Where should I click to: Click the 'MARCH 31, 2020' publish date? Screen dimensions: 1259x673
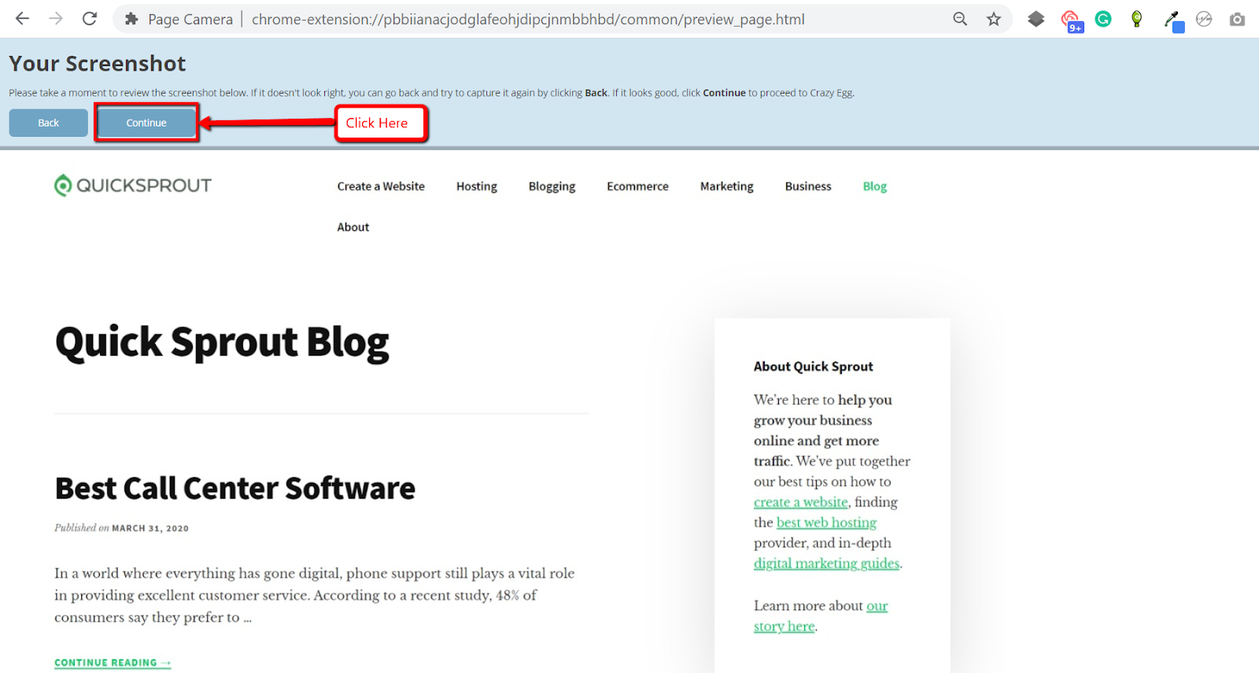tap(150, 528)
